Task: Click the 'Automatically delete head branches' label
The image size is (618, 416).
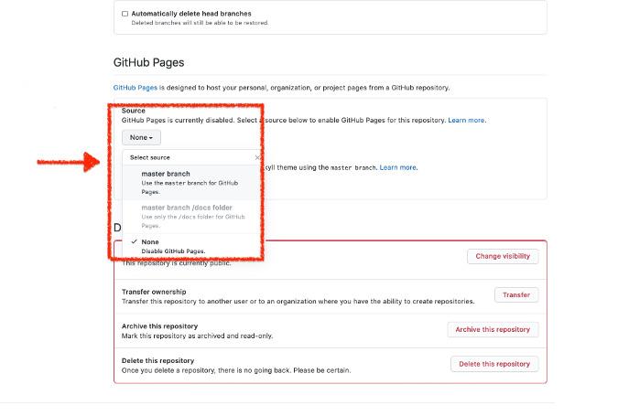Action: point(191,14)
